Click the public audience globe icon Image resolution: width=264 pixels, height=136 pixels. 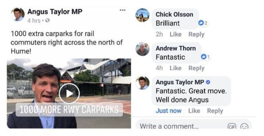coord(47,21)
